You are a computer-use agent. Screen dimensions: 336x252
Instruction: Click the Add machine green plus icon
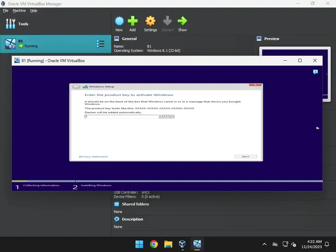pyautogui.click(x=133, y=21)
